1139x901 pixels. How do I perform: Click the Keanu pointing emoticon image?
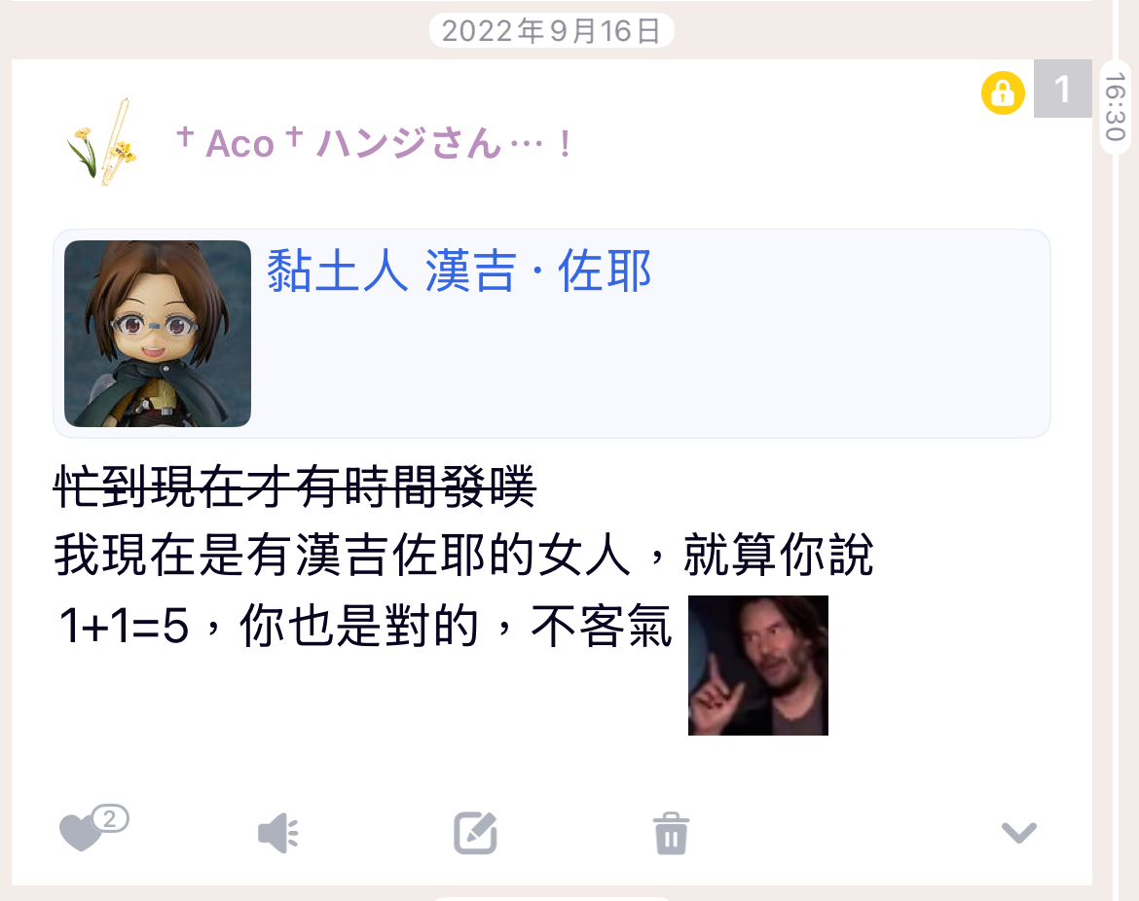757,665
